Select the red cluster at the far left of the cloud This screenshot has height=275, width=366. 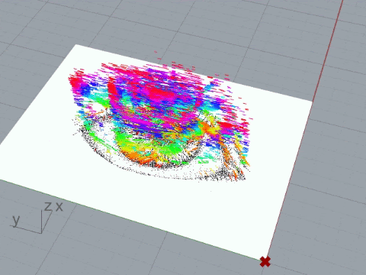point(74,82)
